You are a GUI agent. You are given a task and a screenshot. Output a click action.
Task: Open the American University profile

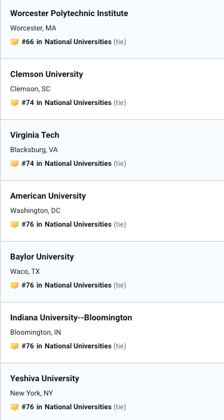coord(48,196)
